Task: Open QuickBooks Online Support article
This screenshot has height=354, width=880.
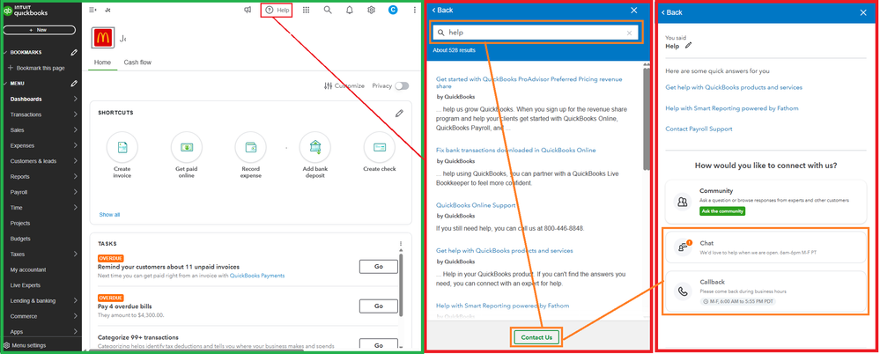Action: click(x=476, y=205)
